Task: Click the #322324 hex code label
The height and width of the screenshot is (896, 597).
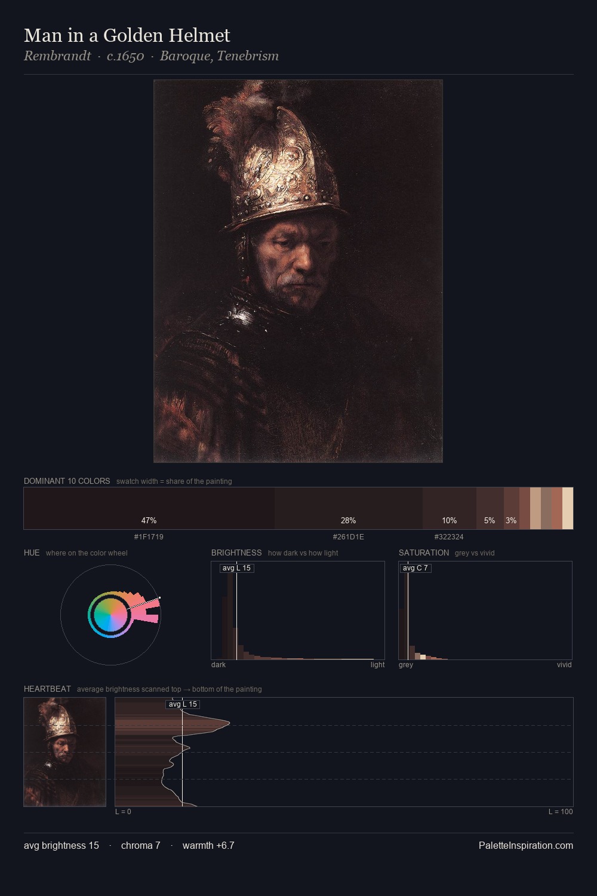Action: tap(449, 537)
